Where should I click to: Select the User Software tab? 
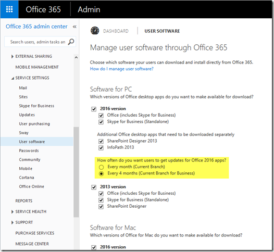pyautogui.click(x=162, y=31)
